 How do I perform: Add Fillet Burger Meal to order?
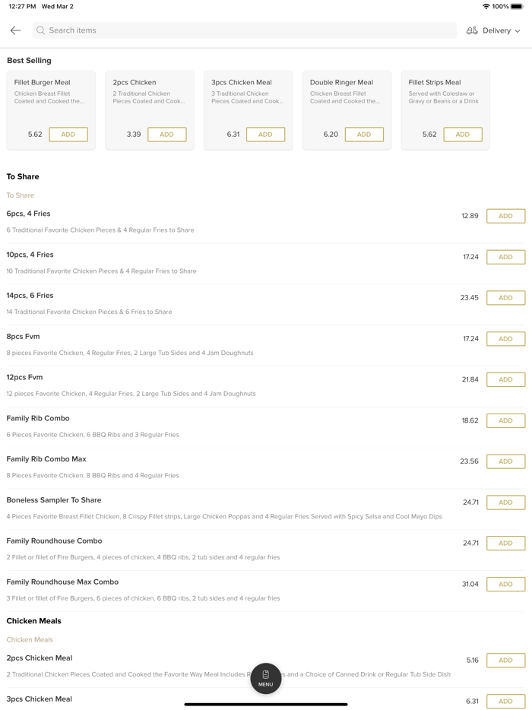[68, 135]
